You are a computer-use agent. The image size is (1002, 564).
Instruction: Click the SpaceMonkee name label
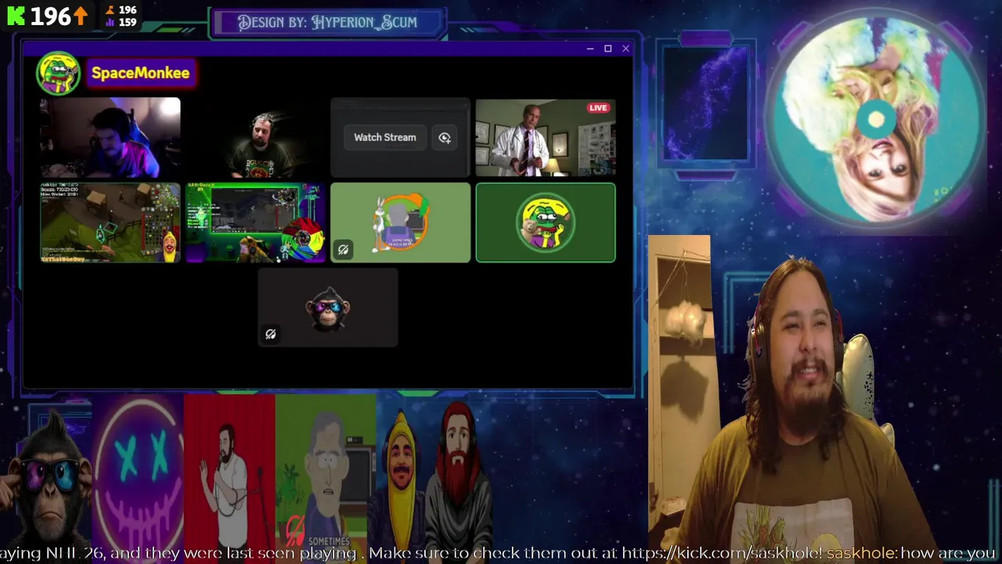coord(140,73)
